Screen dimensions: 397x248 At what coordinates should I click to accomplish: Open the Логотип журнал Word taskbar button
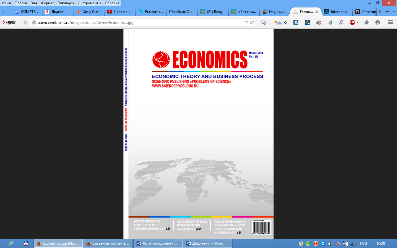[x=158, y=243]
